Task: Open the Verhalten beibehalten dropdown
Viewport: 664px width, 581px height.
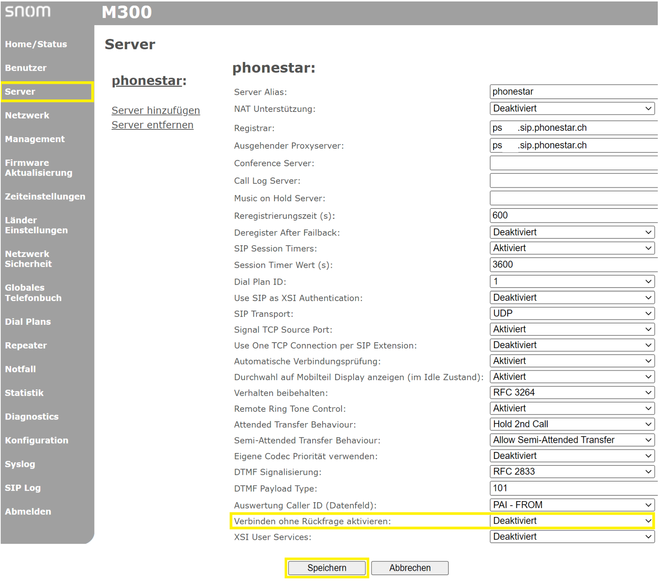Action: point(572,393)
